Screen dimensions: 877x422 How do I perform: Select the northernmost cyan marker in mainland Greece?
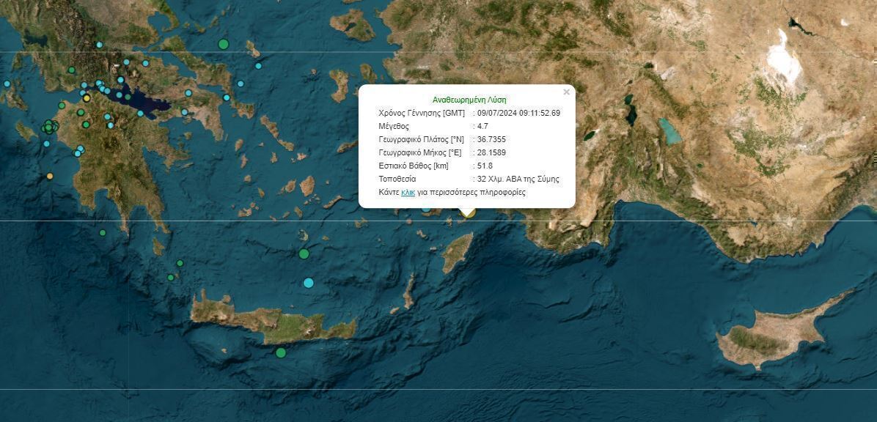coord(99,45)
